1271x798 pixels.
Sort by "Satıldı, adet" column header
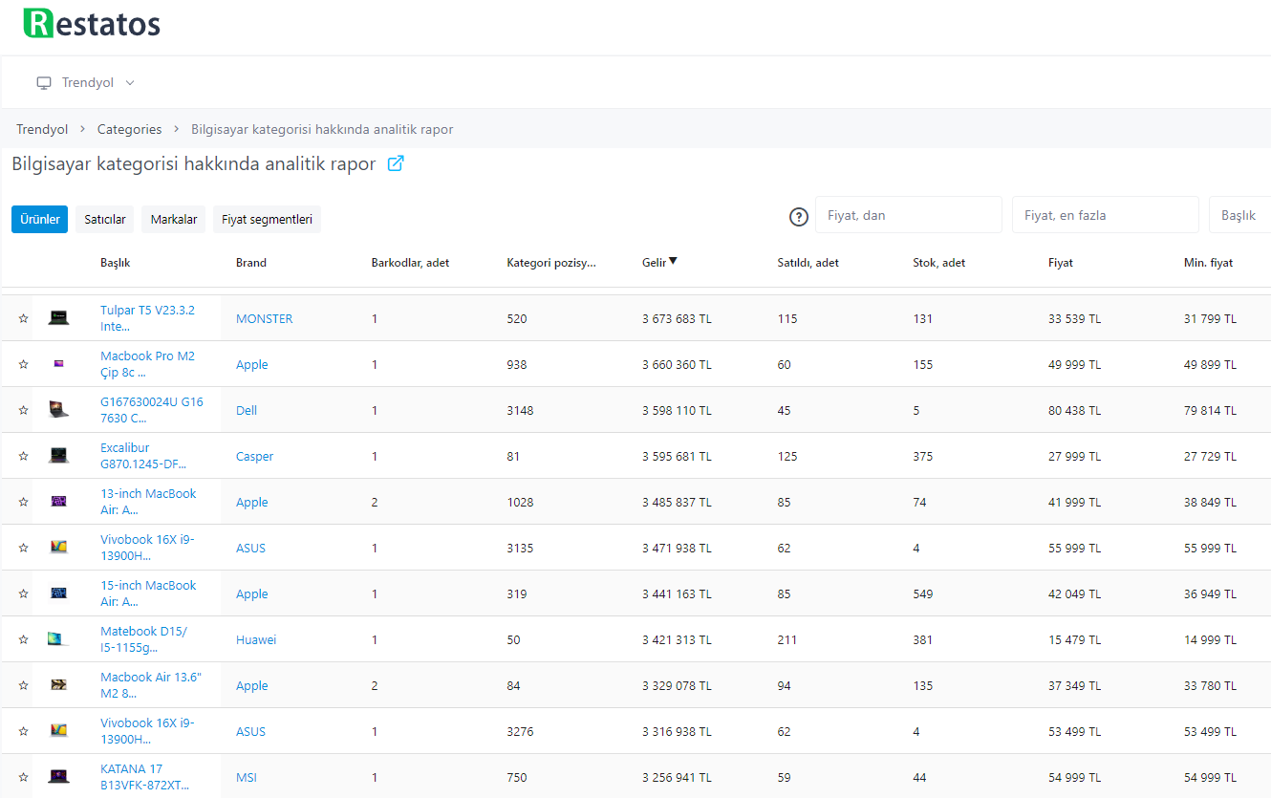(x=808, y=263)
